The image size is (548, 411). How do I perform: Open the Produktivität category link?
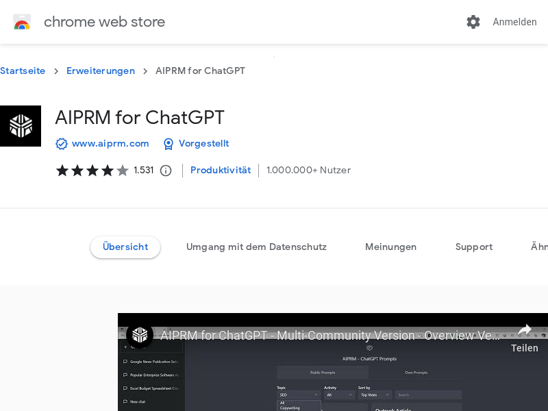coord(221,170)
